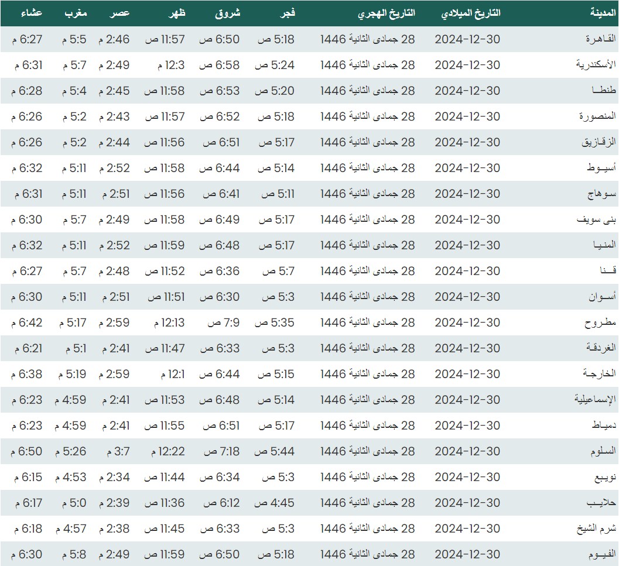Click the Hijri date in the الغردقة row
The image size is (619, 566).
[367, 348]
